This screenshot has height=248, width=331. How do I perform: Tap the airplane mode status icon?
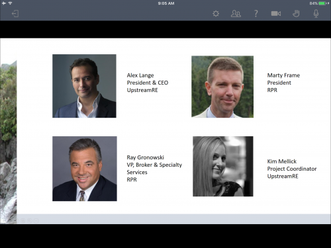(4, 3)
